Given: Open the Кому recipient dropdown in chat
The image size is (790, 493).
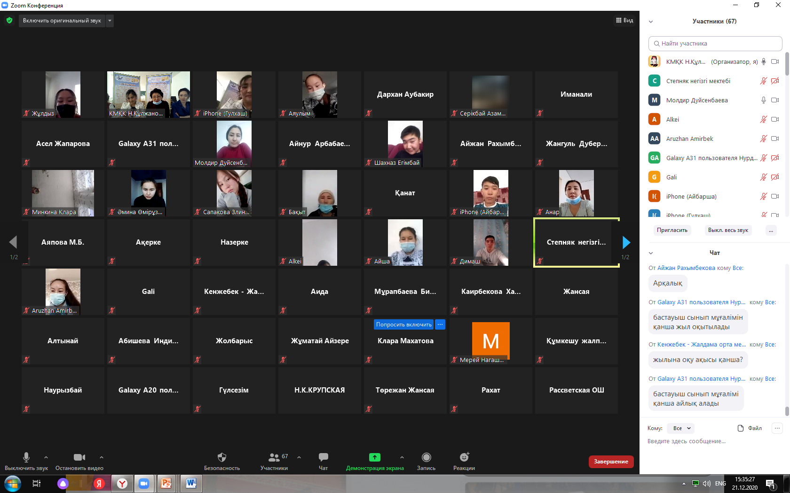Looking at the screenshot, I should [x=681, y=428].
